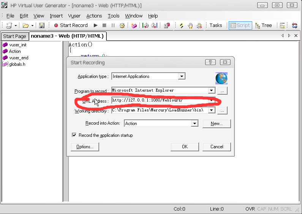
Task: Browse for the program to record
Action: pos(222,91)
